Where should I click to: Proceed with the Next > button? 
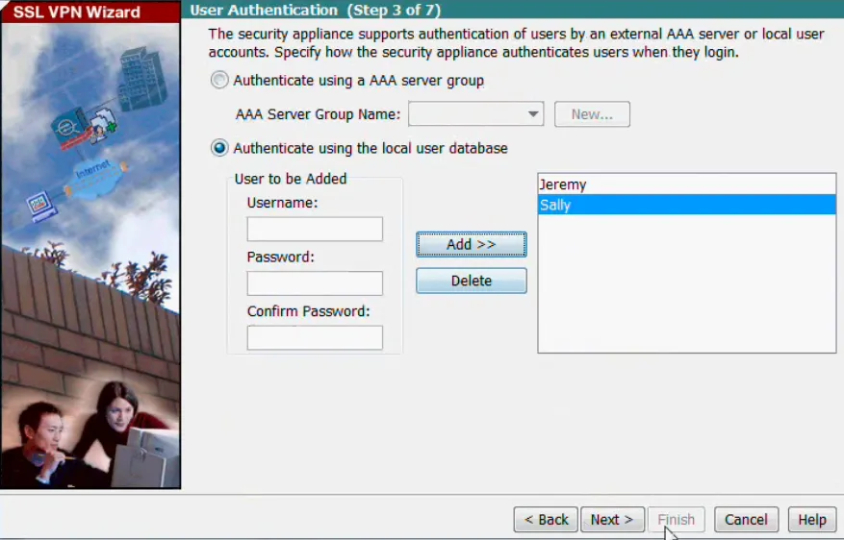click(612, 520)
